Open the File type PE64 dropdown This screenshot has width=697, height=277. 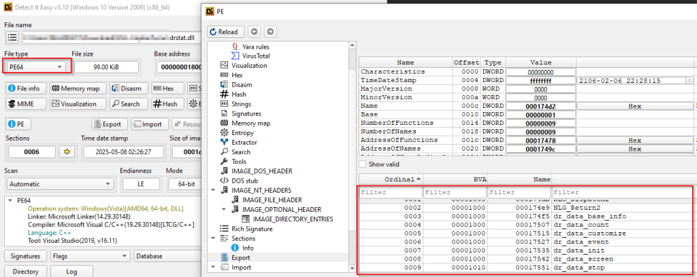(36, 67)
